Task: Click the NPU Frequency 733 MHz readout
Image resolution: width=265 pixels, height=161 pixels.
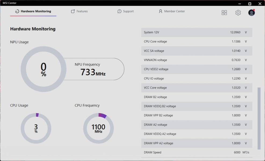Action: [93, 72]
